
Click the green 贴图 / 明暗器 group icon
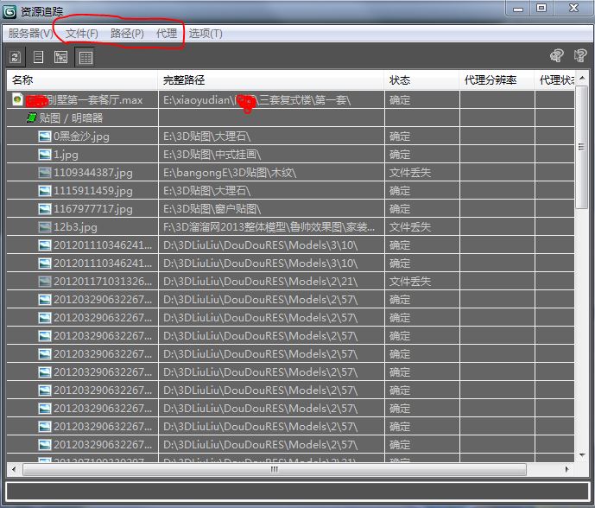pyautogui.click(x=32, y=117)
